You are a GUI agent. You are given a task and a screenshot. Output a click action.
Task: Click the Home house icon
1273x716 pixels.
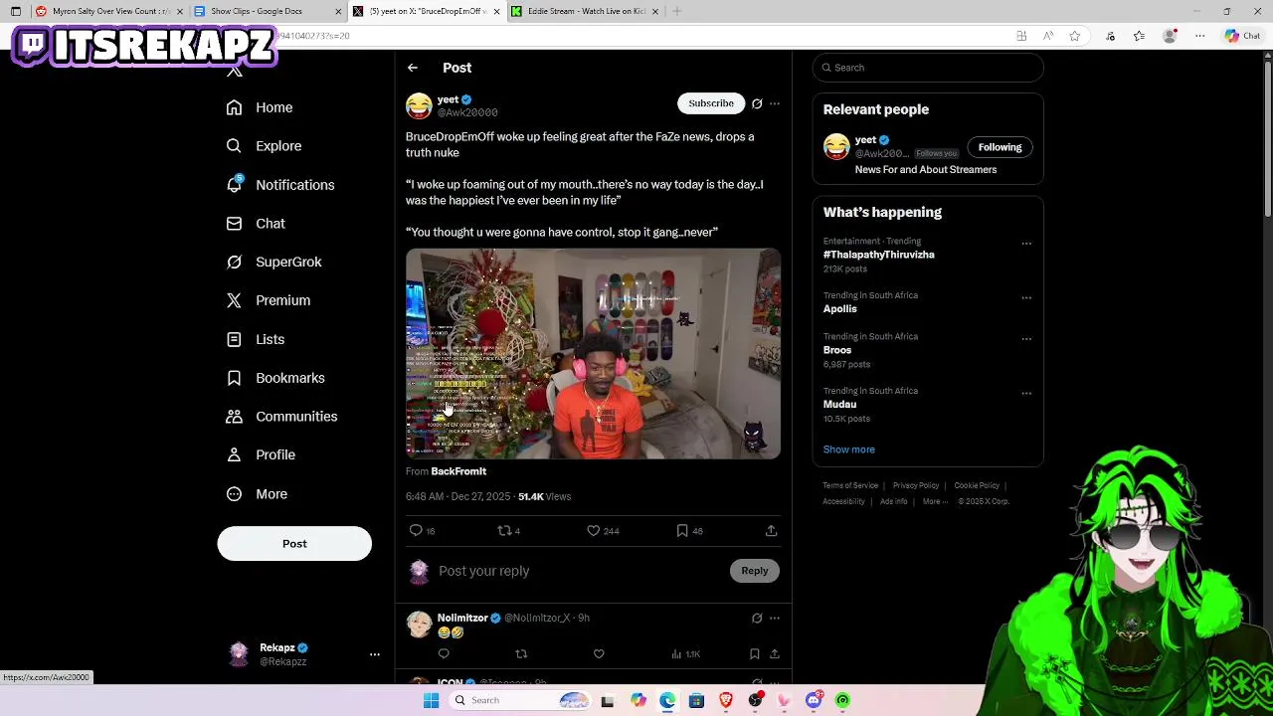[234, 107]
